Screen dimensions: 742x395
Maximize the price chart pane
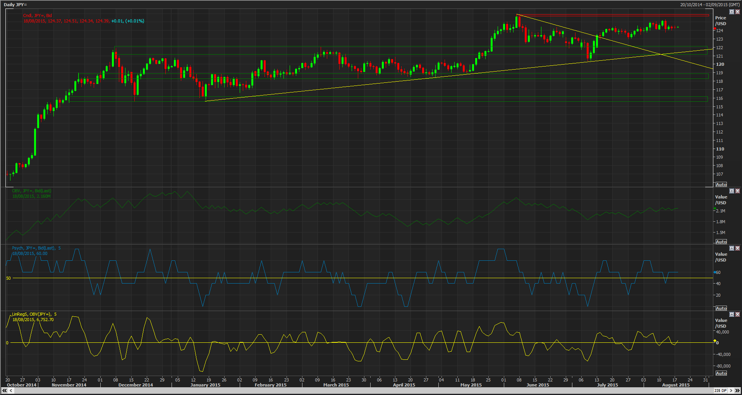point(732,12)
